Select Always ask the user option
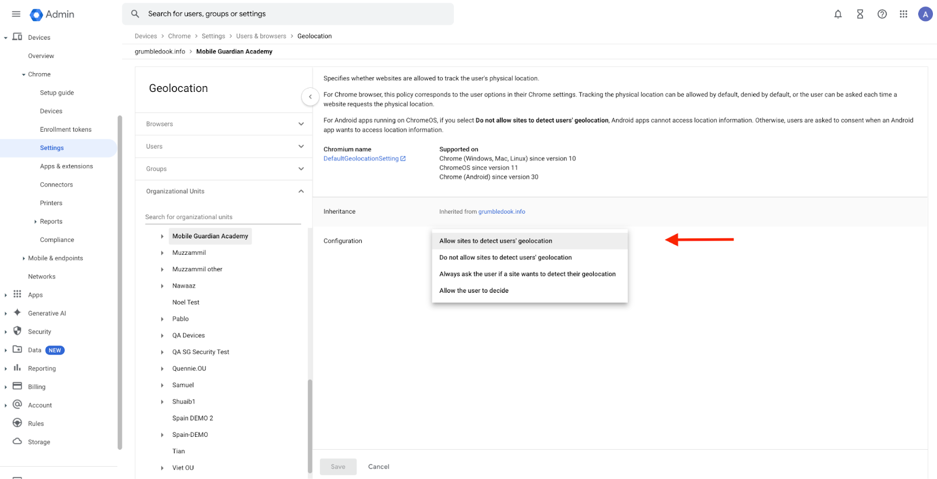 coord(529,274)
